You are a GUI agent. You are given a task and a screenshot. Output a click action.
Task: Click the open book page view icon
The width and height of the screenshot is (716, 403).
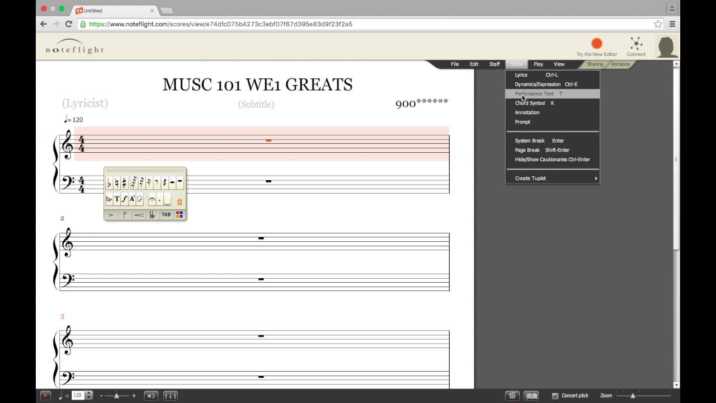(531, 396)
